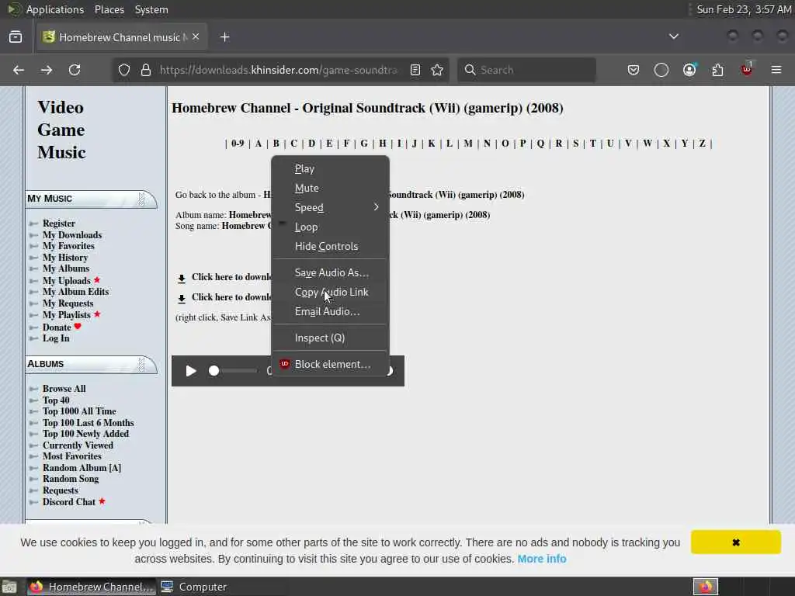Screen dimensions: 795x596
Task: Click the second download arrow icon
Action: click(182, 298)
